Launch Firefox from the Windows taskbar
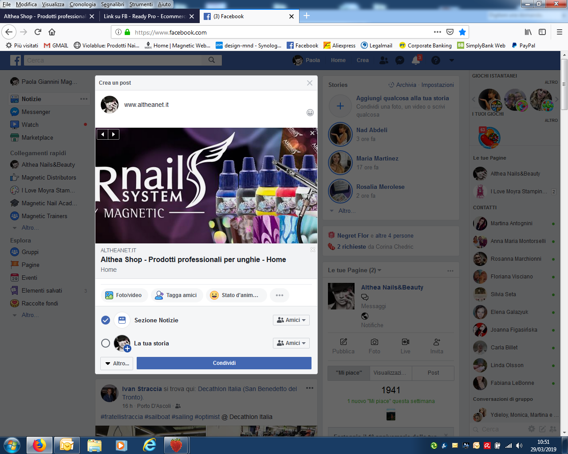 [39, 445]
